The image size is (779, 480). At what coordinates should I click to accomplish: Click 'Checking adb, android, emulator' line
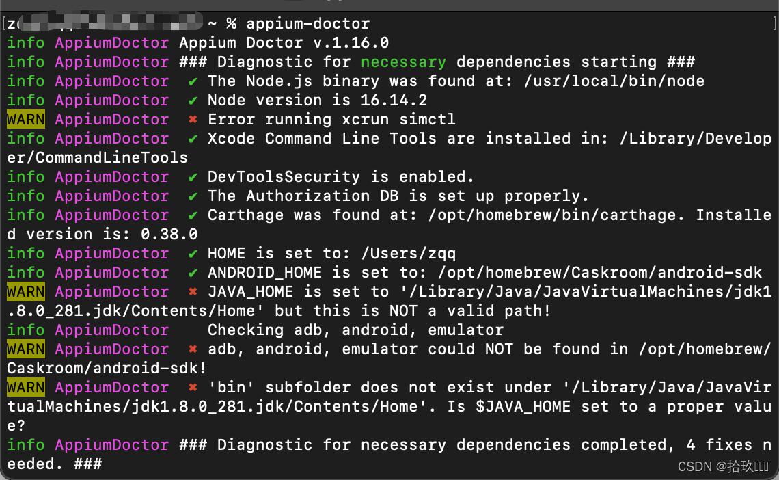(356, 330)
